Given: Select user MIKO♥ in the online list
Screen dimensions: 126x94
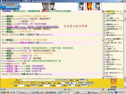Looking at the screenshot, I should point(109,76).
